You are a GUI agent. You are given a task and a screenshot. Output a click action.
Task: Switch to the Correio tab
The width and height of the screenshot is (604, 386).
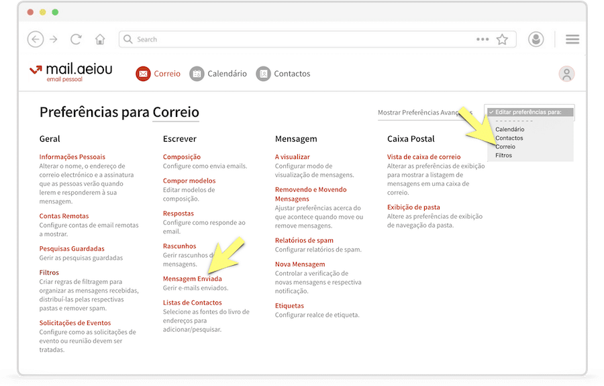coord(158,74)
